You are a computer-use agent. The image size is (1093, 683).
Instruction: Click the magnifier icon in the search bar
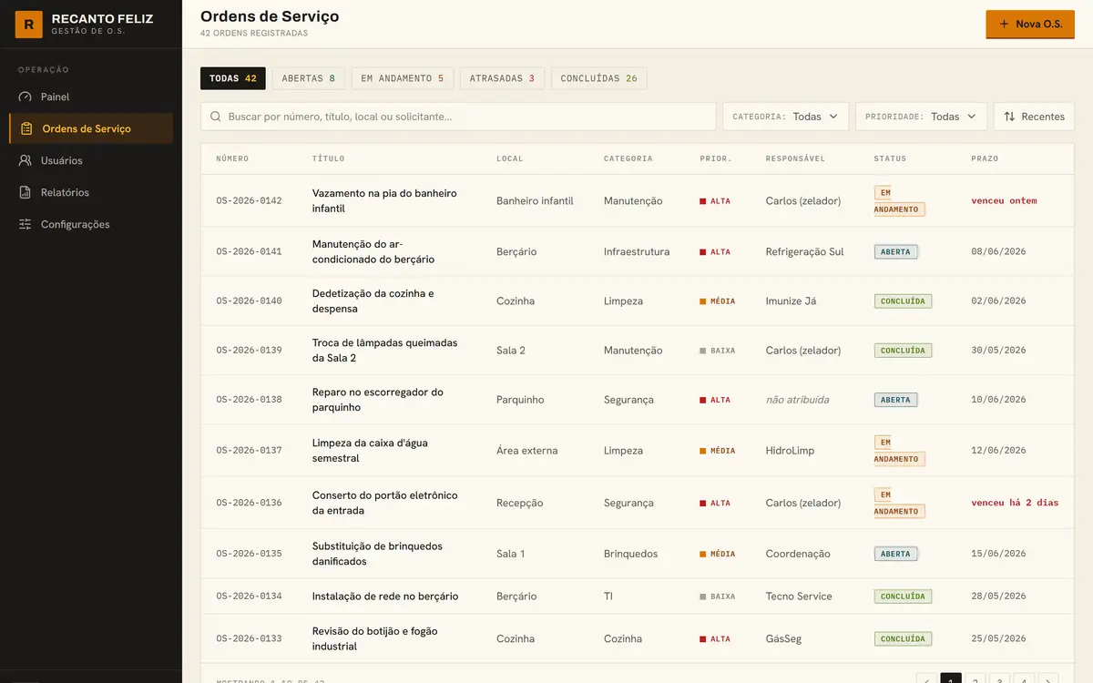pyautogui.click(x=216, y=117)
